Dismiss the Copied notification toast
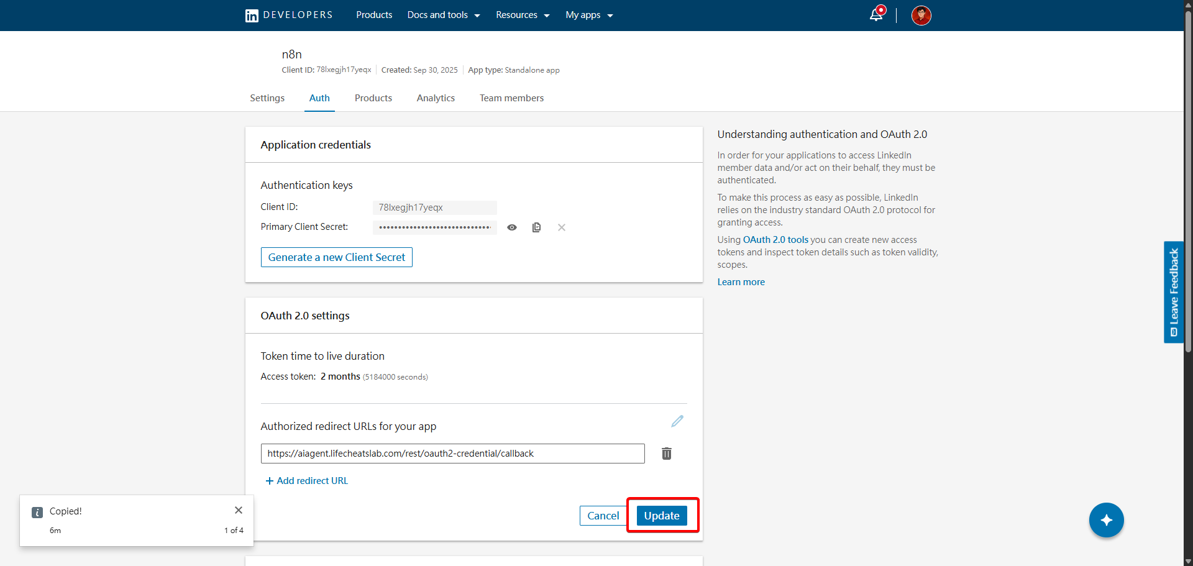 click(x=239, y=509)
